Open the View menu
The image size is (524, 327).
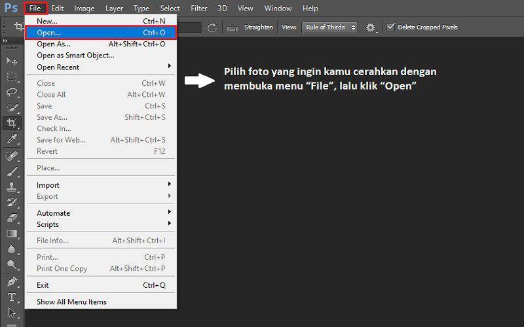click(245, 8)
